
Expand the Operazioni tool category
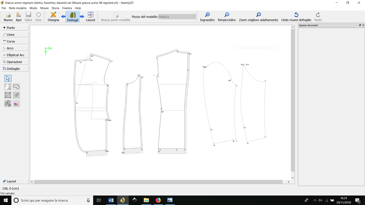click(15, 62)
